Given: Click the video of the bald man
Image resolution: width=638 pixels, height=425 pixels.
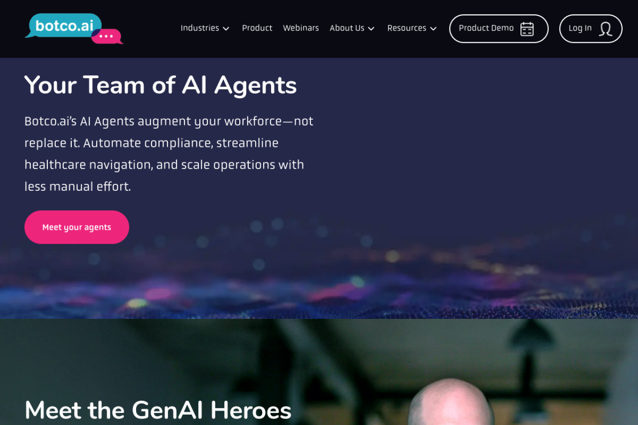Looking at the screenshot, I should click(x=319, y=372).
